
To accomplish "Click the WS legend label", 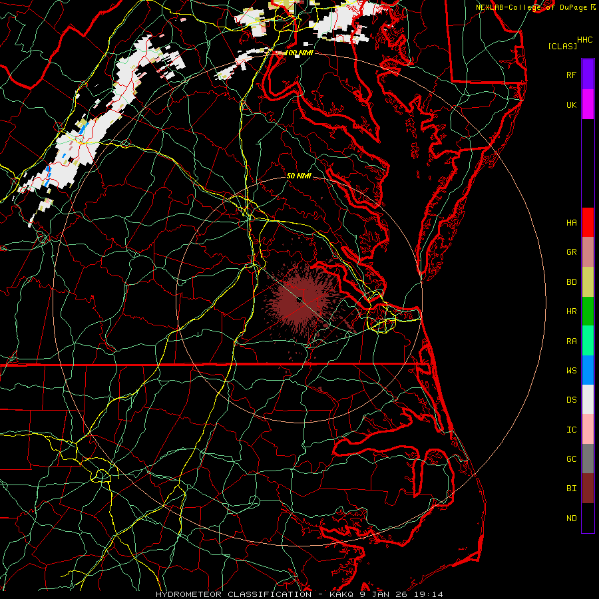I will coord(571,371).
